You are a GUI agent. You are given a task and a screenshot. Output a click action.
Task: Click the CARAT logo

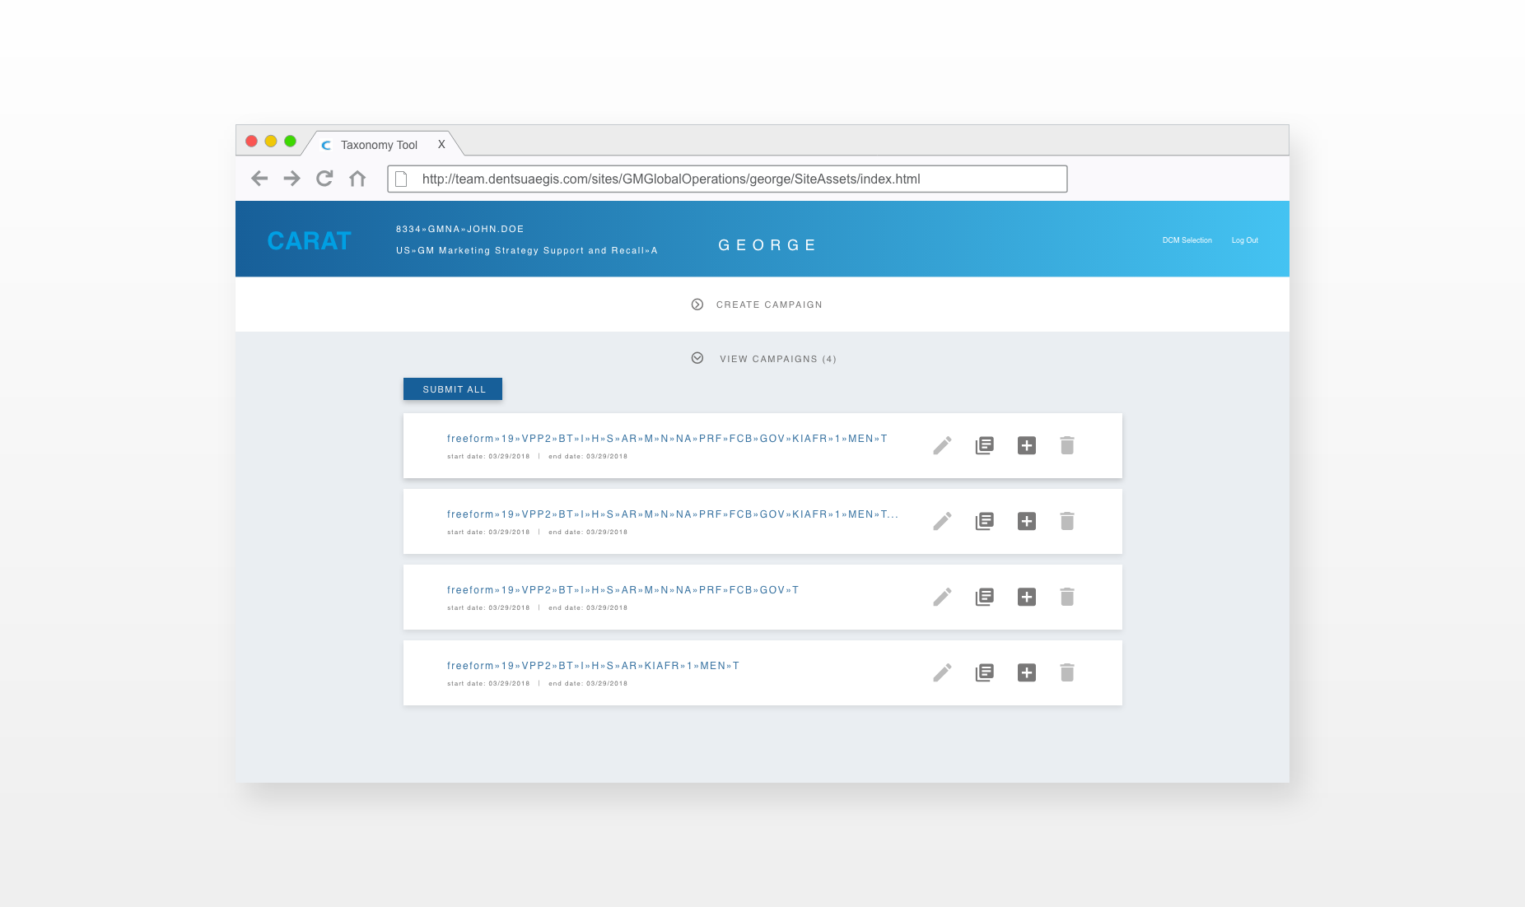[x=310, y=240]
